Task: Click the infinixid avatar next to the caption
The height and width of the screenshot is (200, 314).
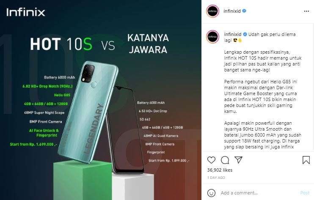Action: 213,37
